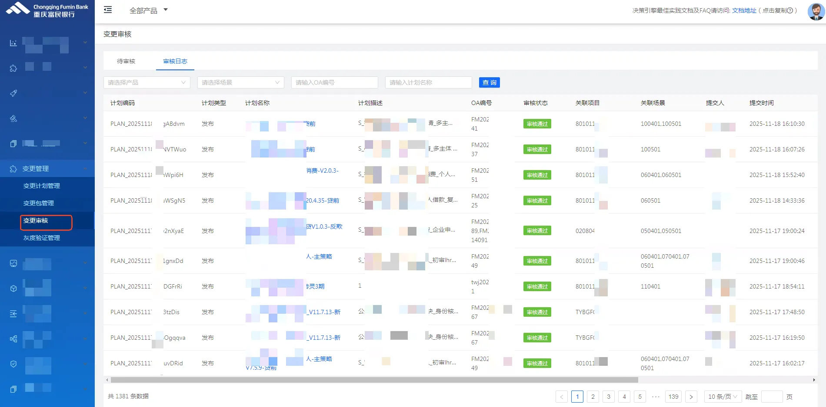
Task: Open the 文档地址 link
Action: point(744,10)
